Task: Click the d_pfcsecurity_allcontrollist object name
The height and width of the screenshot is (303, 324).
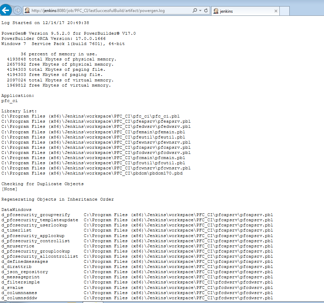Action: 40,257
